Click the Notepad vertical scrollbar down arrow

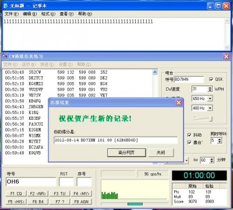tap(227, 48)
